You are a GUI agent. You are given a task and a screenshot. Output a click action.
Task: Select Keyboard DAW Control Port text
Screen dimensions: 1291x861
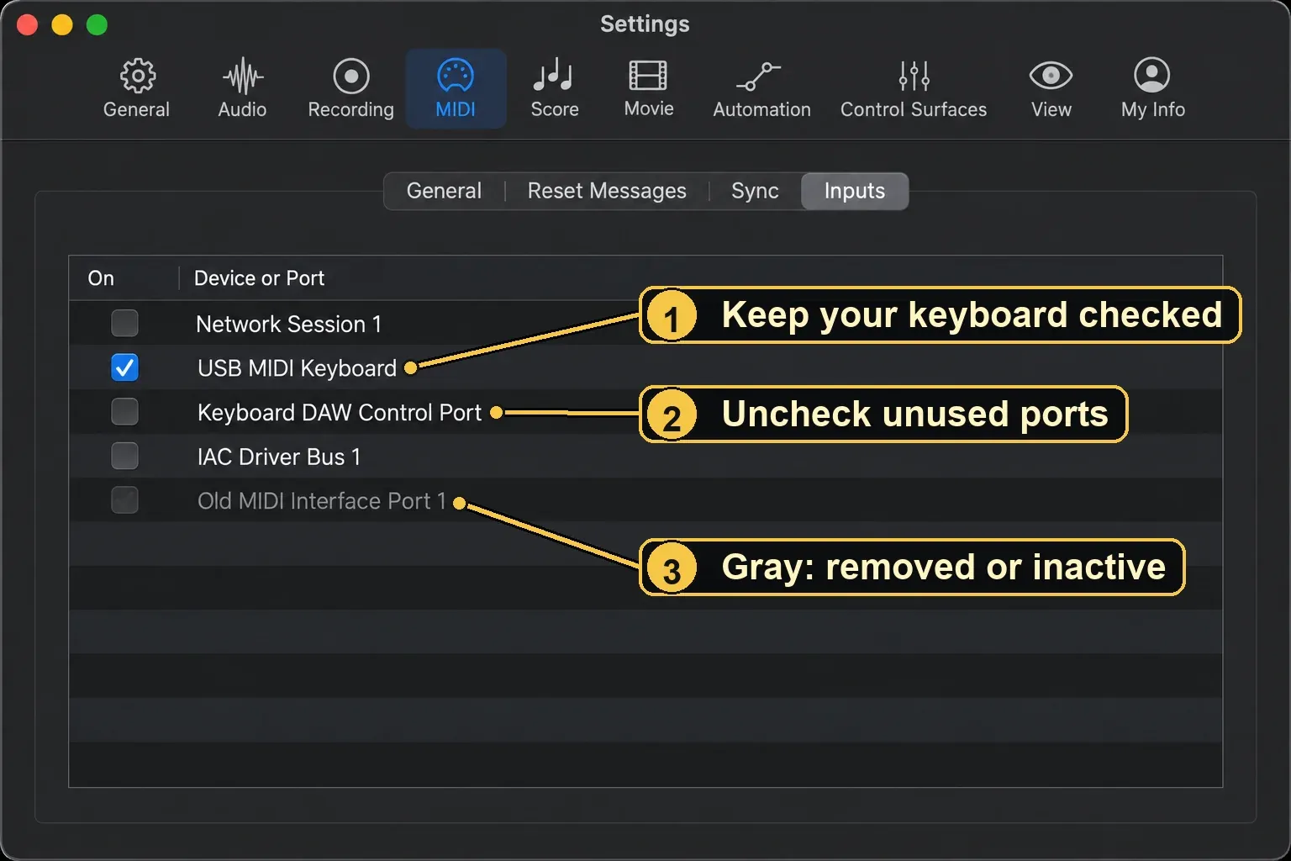tap(340, 413)
